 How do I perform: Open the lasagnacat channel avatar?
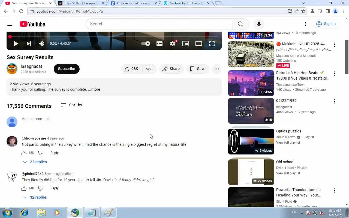12,69
